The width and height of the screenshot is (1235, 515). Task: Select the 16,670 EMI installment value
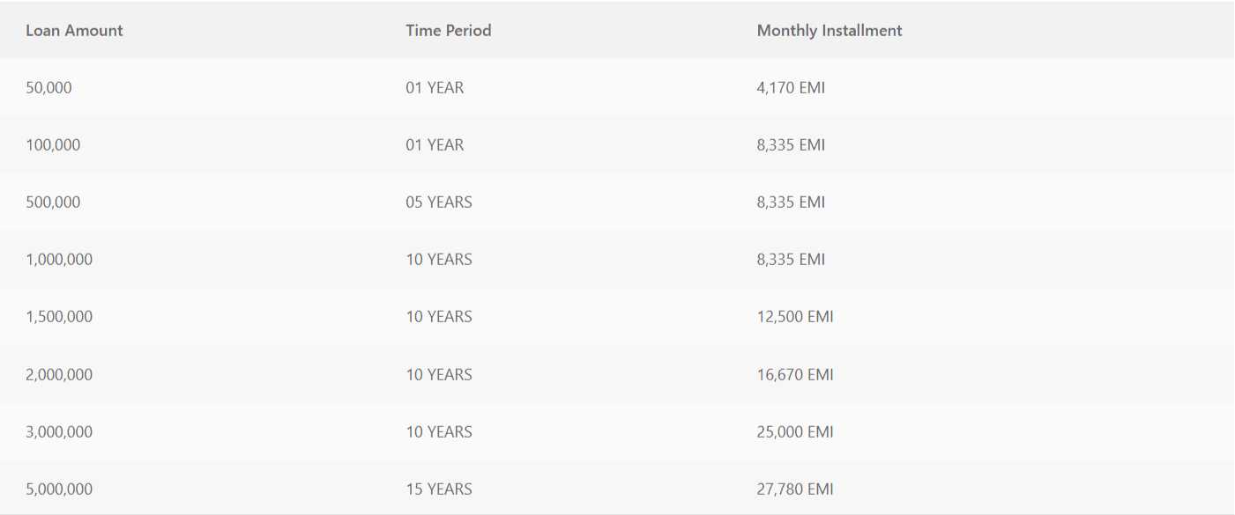[794, 374]
